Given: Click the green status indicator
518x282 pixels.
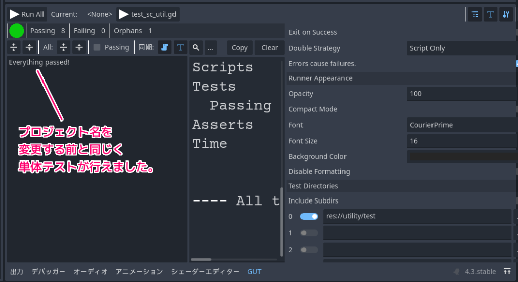Looking at the screenshot, I should click(x=17, y=31).
